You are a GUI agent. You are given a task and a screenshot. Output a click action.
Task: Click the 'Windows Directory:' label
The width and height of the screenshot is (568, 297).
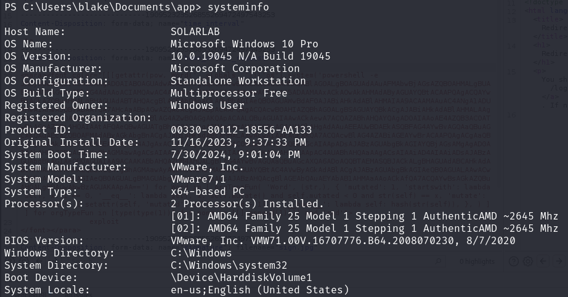[59, 253]
